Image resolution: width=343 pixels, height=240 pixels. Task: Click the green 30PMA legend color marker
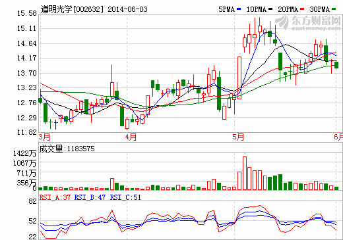334,9
